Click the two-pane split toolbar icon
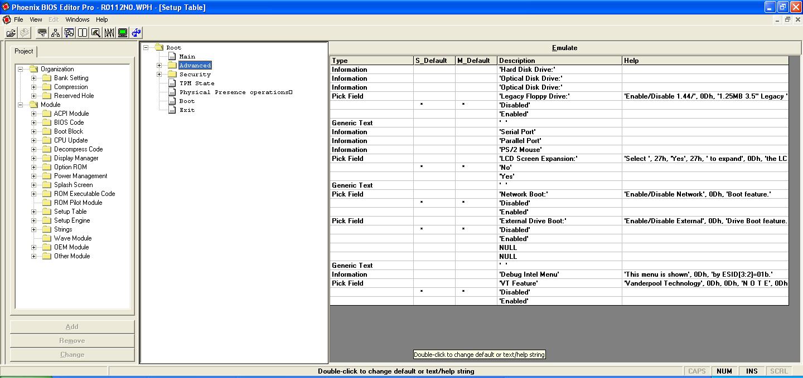The width and height of the screenshot is (803, 378). [x=83, y=33]
